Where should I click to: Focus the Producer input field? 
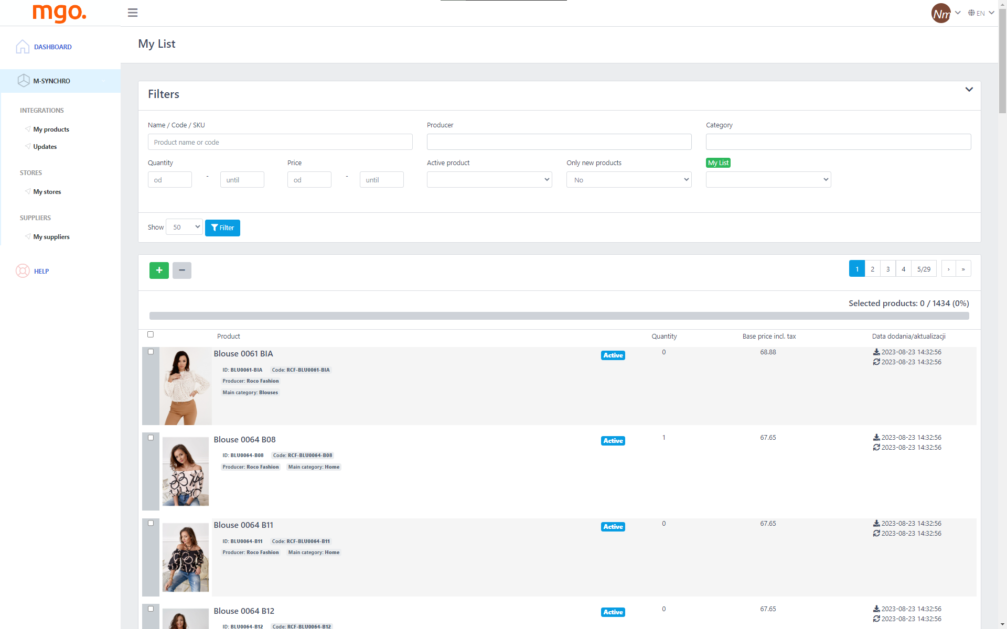(559, 142)
